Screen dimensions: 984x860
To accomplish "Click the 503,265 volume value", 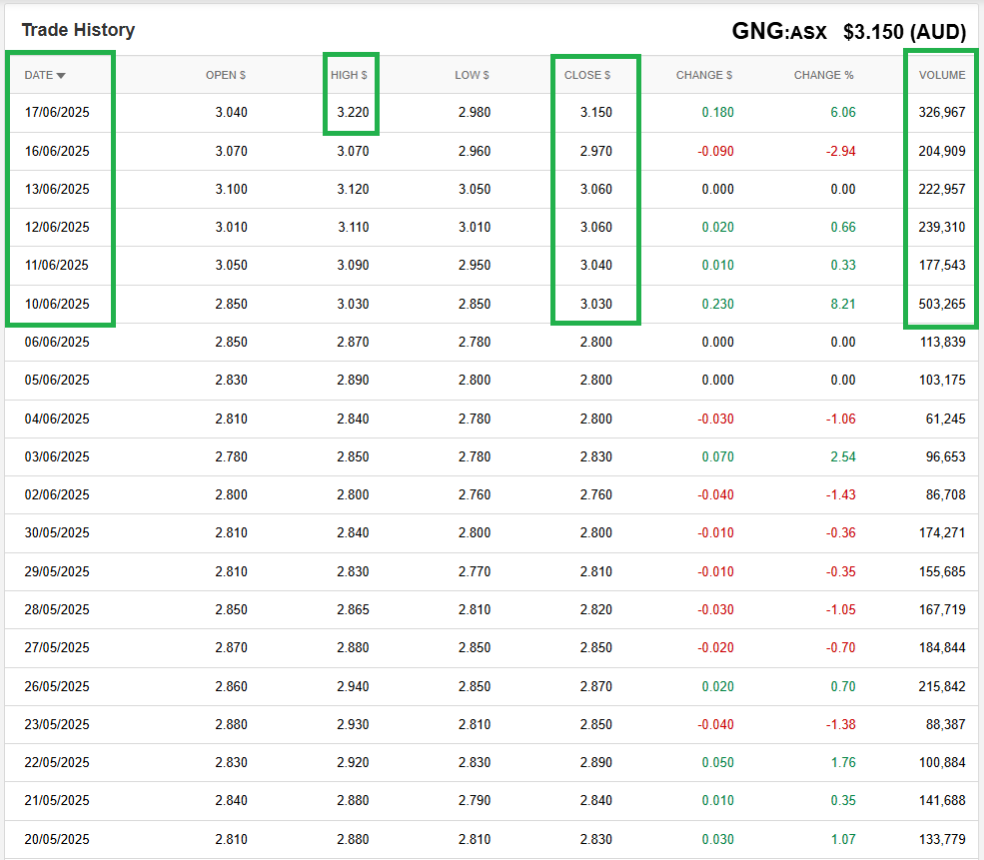I will (x=942, y=304).
